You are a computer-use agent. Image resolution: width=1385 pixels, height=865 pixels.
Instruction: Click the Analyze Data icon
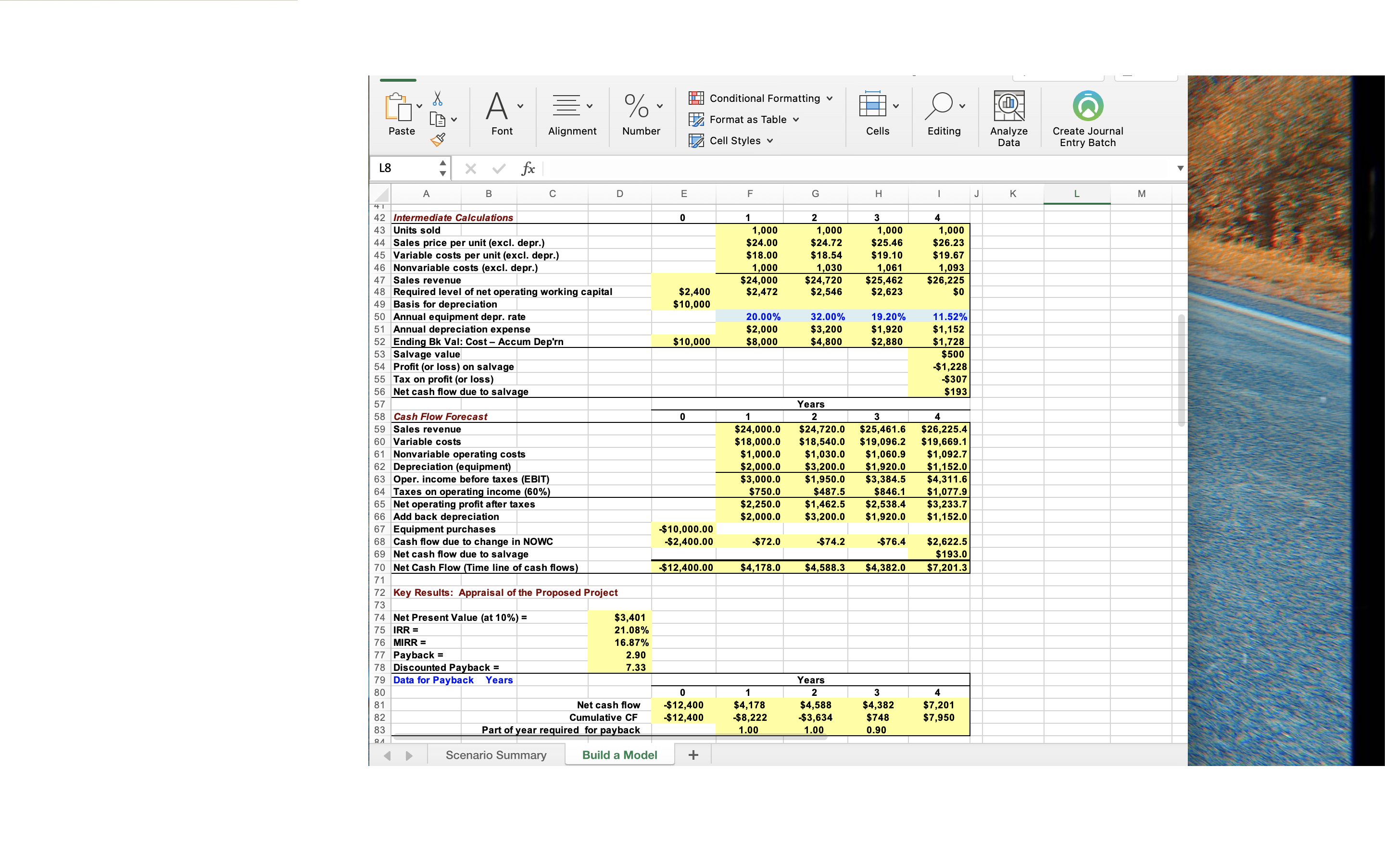pyautogui.click(x=1009, y=106)
